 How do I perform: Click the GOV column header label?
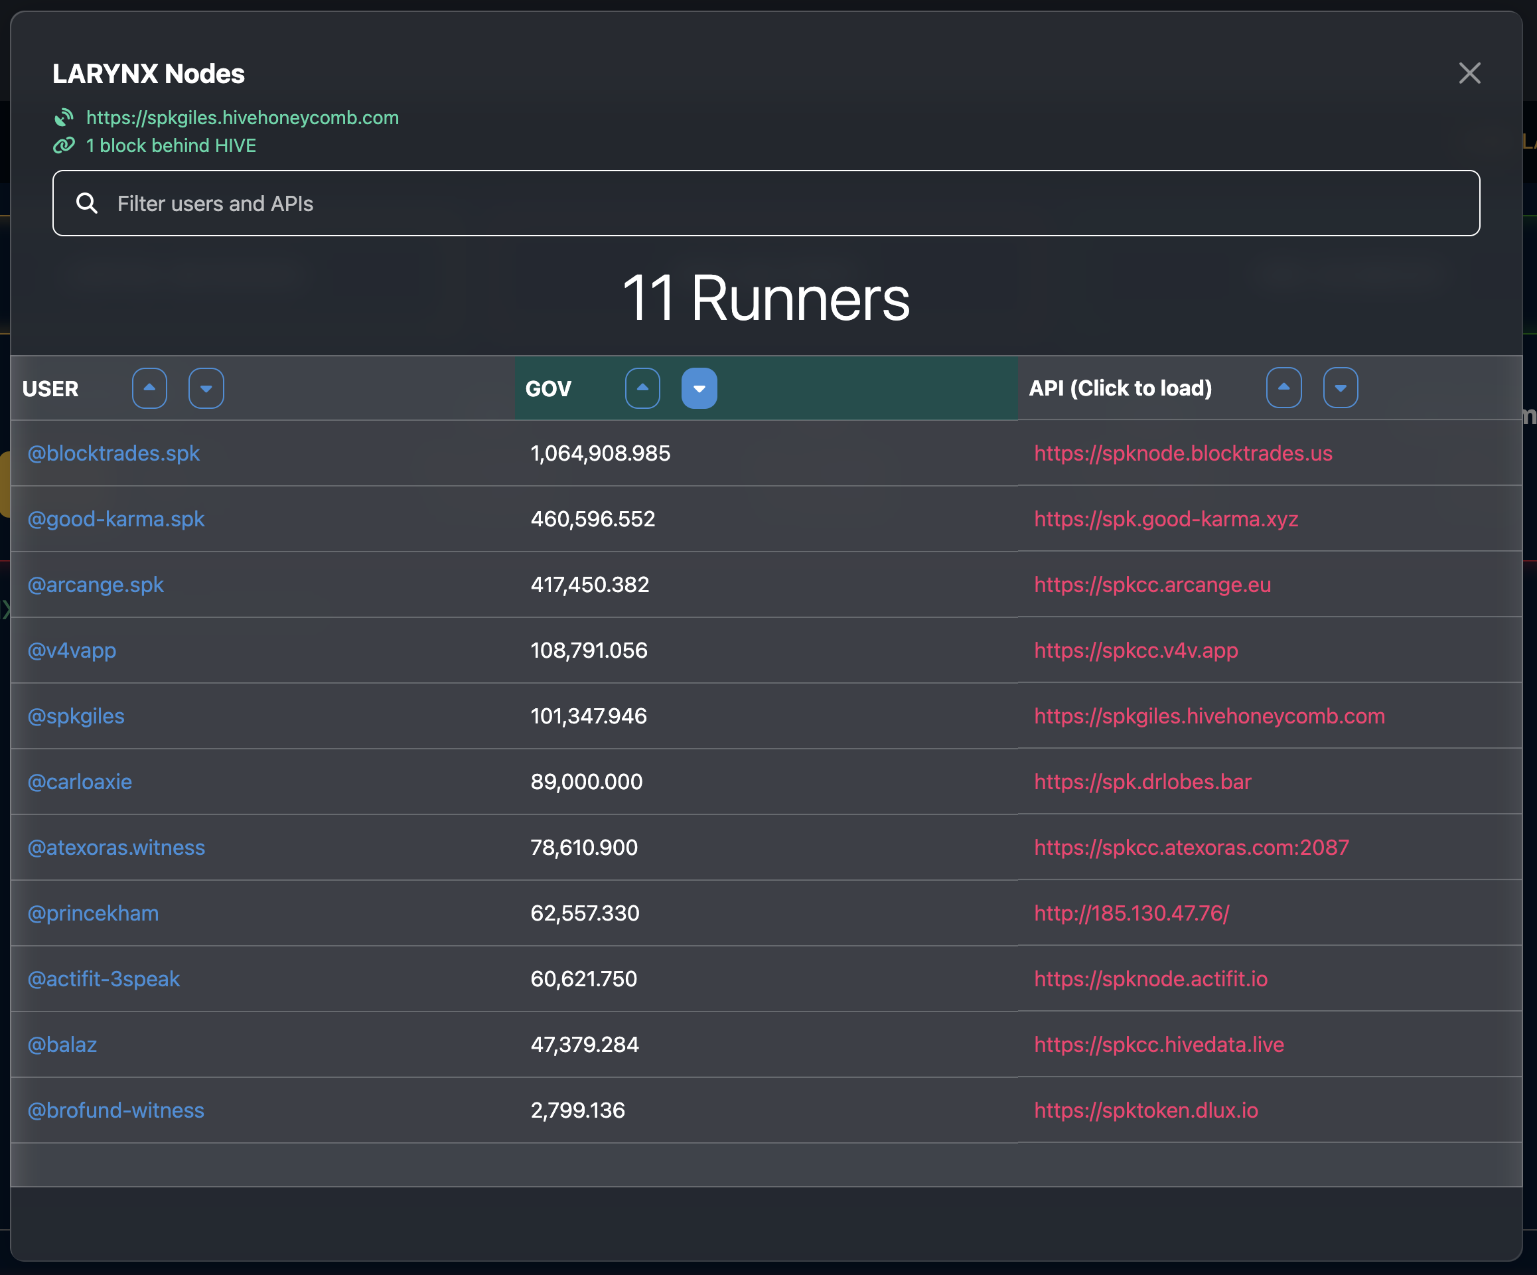(x=548, y=389)
